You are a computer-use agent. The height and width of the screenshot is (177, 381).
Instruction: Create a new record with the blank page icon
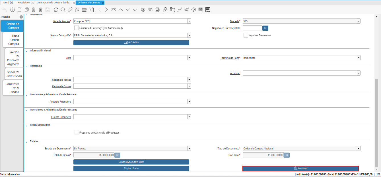click(19, 10)
